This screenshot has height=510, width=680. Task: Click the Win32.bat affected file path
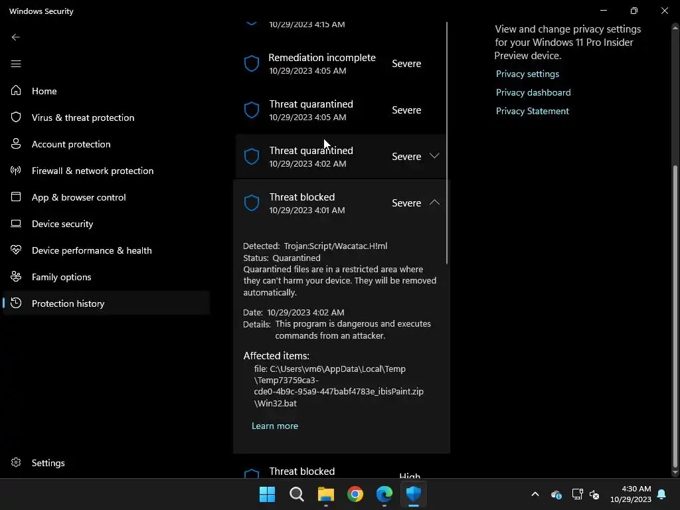click(x=339, y=386)
